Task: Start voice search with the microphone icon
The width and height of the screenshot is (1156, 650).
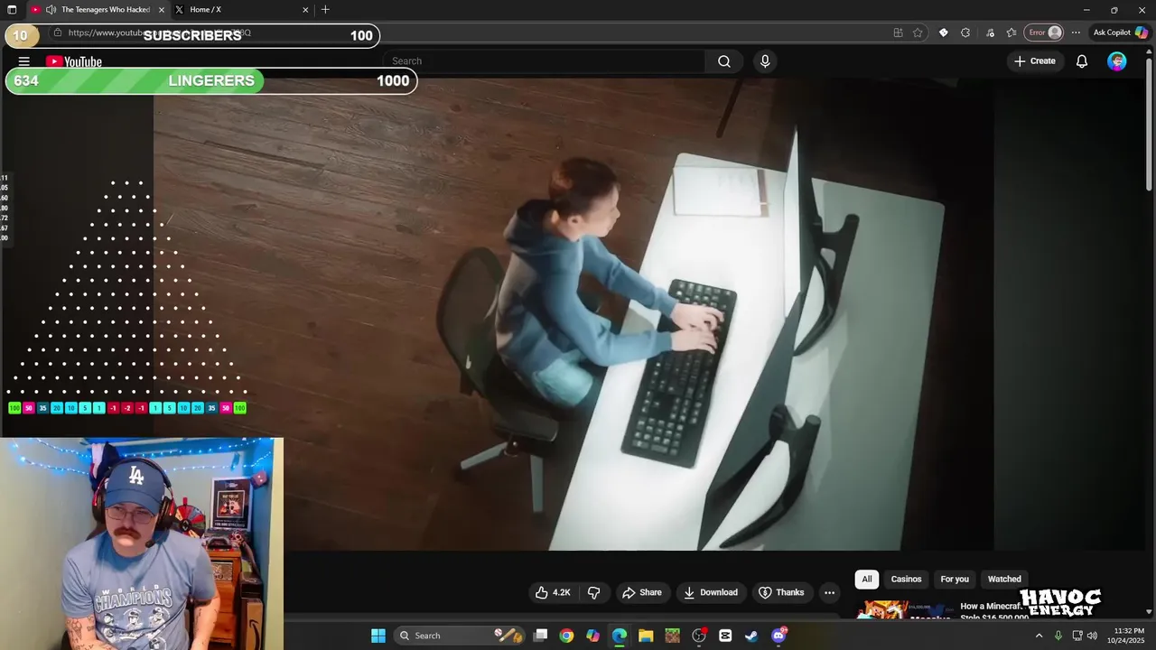Action: pos(765,61)
